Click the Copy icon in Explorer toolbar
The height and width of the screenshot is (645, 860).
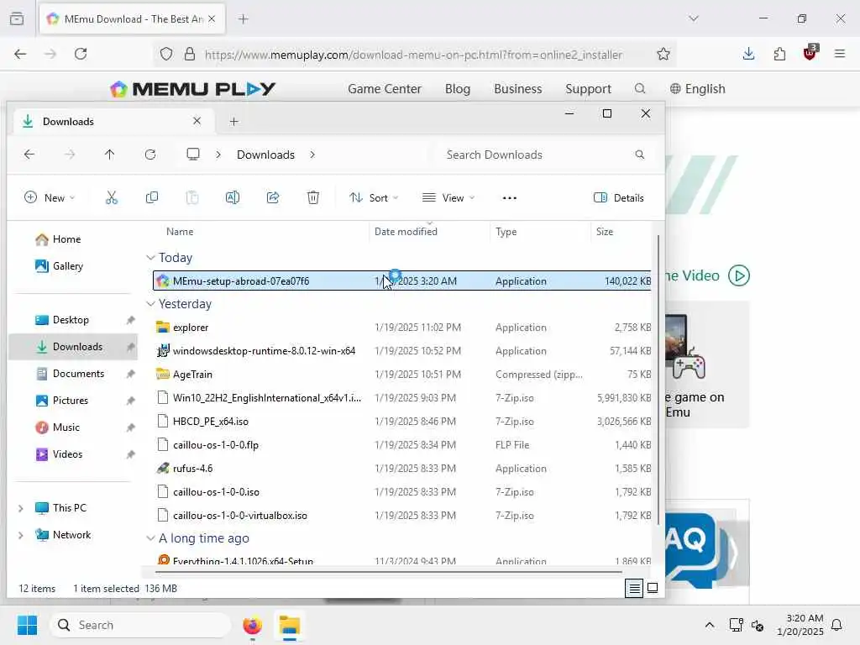(152, 197)
